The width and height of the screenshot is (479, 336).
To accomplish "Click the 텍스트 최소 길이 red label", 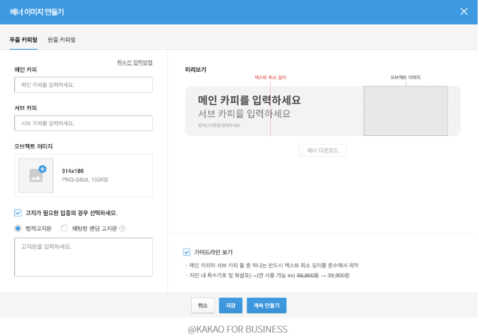I will pos(270,77).
